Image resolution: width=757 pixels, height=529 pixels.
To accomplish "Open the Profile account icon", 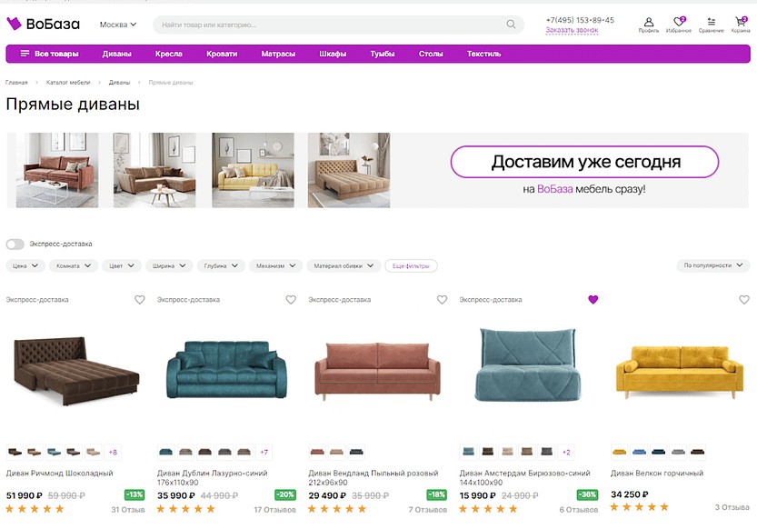I will [x=648, y=24].
